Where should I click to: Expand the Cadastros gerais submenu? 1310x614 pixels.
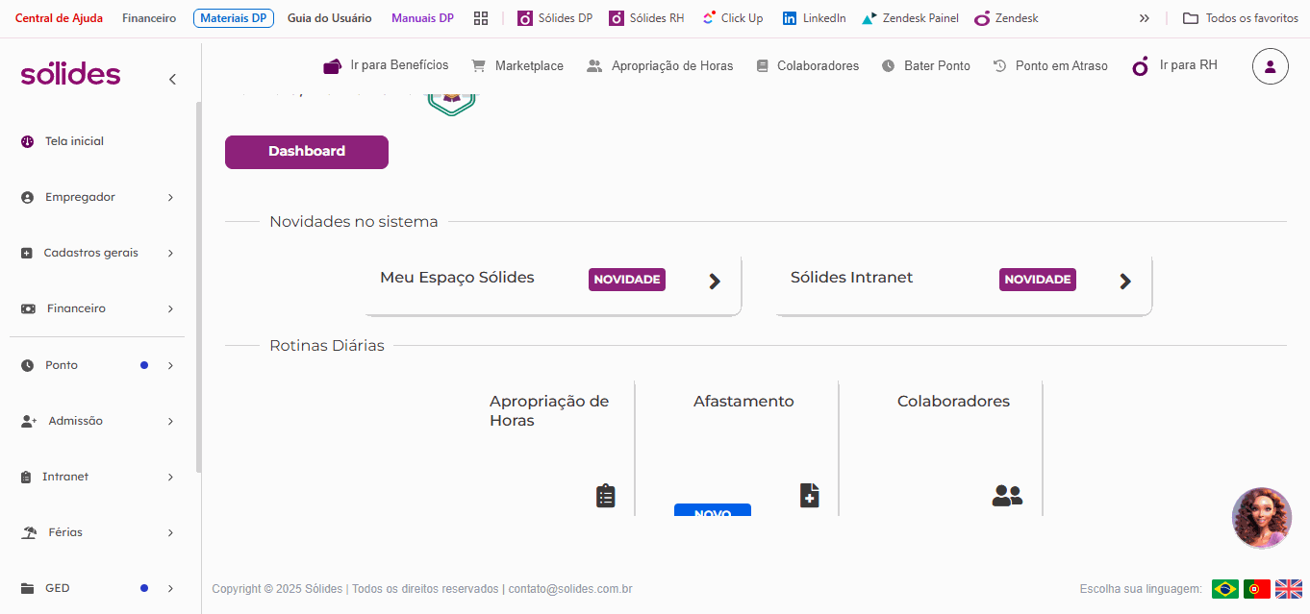97,253
